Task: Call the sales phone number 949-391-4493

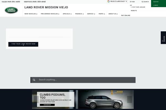Action: point(11,2)
